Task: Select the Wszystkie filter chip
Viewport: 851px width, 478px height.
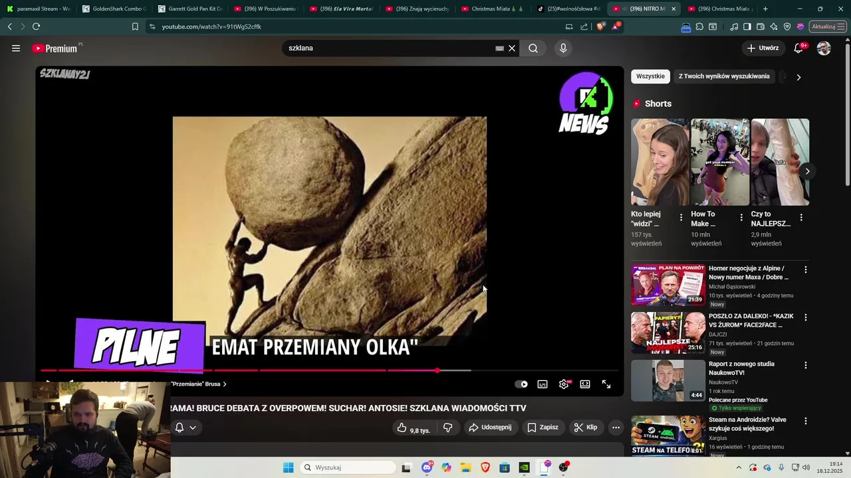Action: [650, 76]
